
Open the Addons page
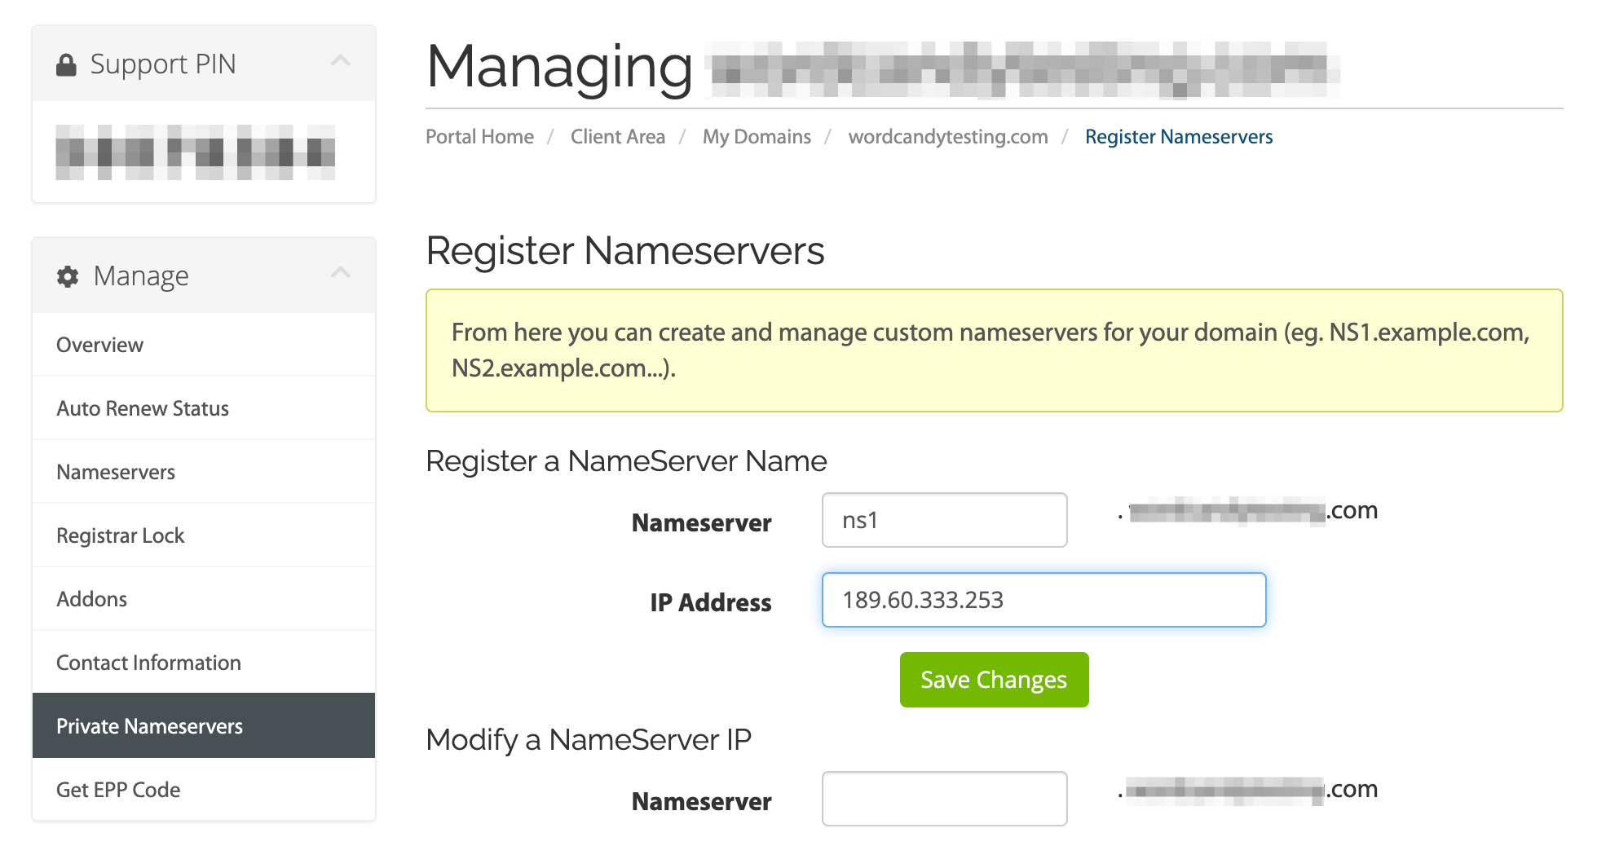point(92,598)
